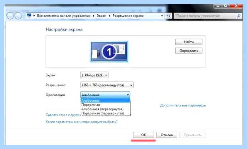Screen dimensions: 247x149
Task: Expand the Экран display selection dropdown
Action: coord(94,75)
